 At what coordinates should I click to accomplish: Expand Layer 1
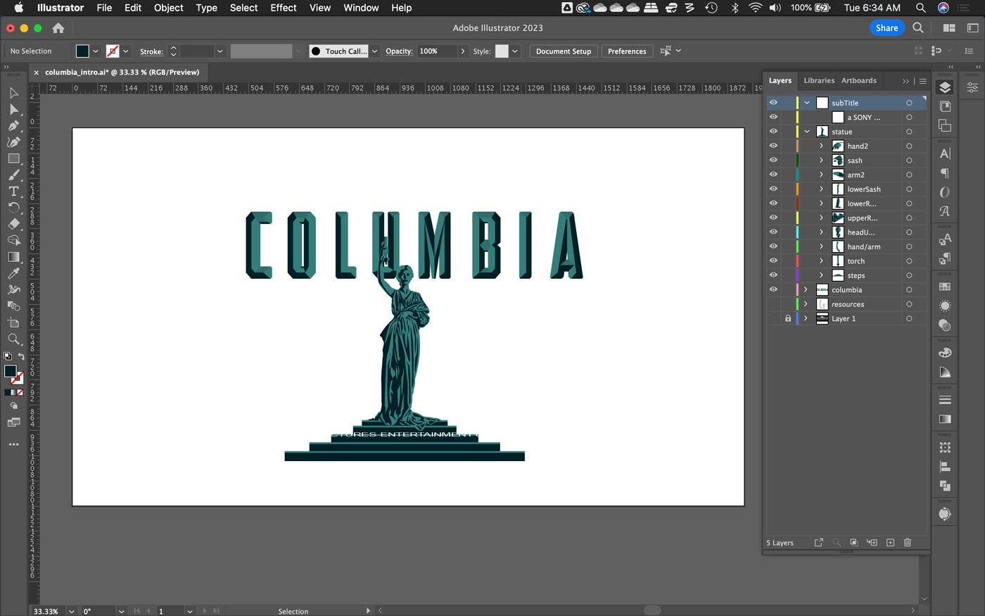coord(806,318)
